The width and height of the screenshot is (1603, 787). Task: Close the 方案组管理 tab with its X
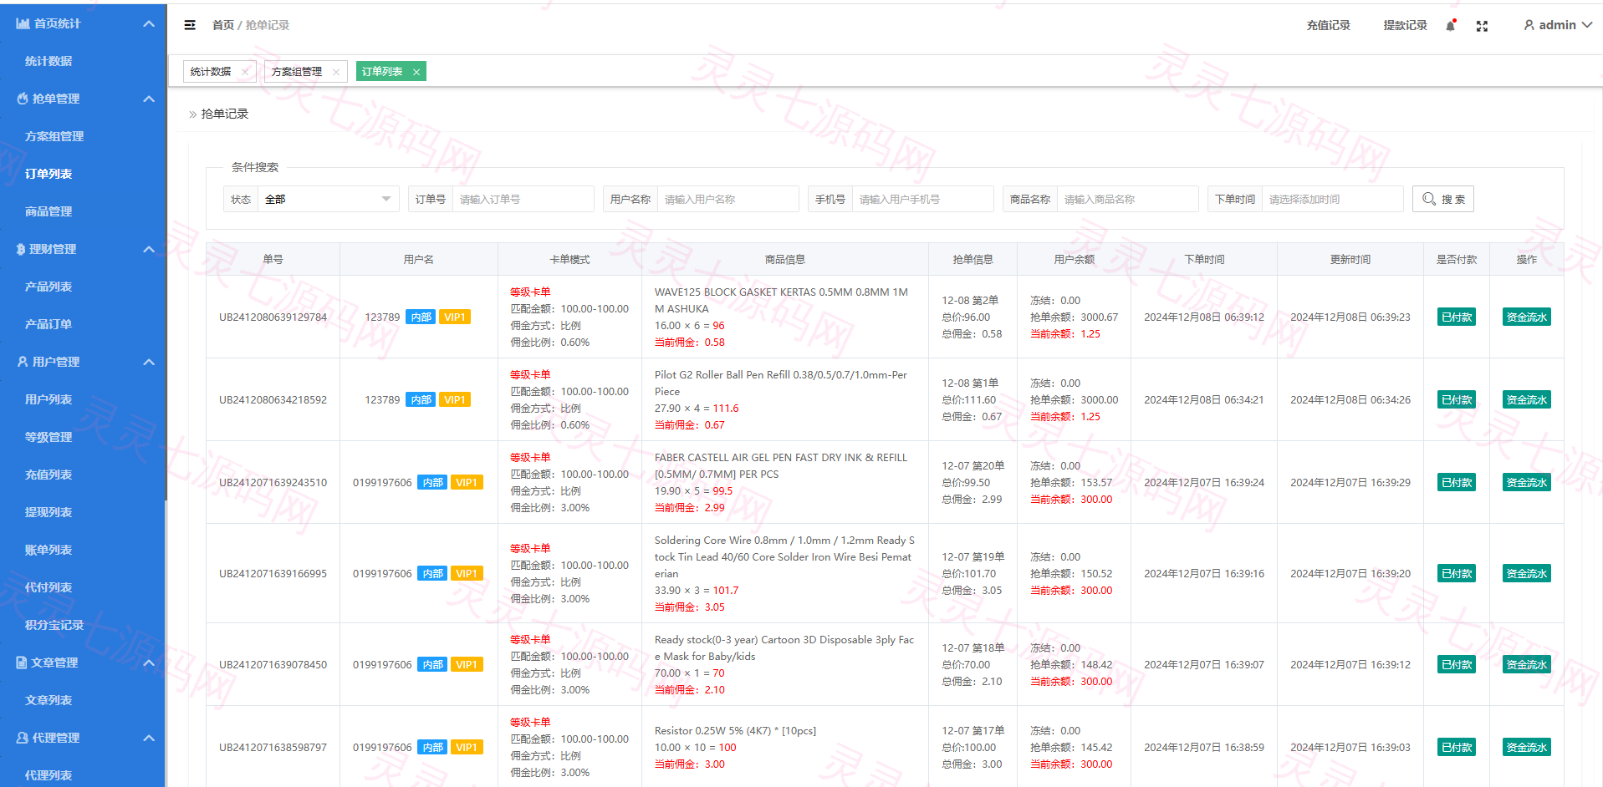336,72
